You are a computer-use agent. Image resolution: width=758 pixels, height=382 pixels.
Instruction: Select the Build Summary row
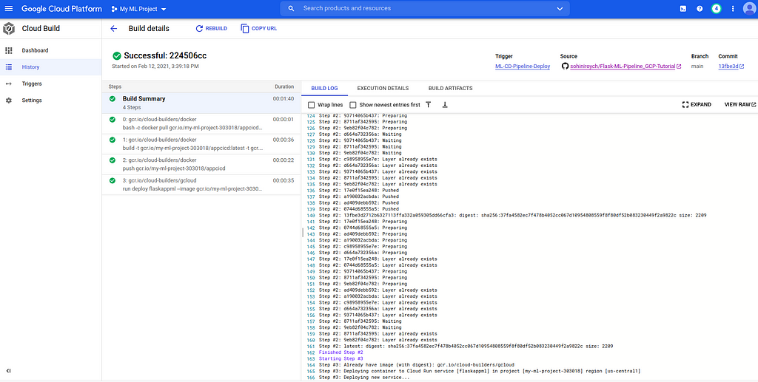[x=201, y=103]
